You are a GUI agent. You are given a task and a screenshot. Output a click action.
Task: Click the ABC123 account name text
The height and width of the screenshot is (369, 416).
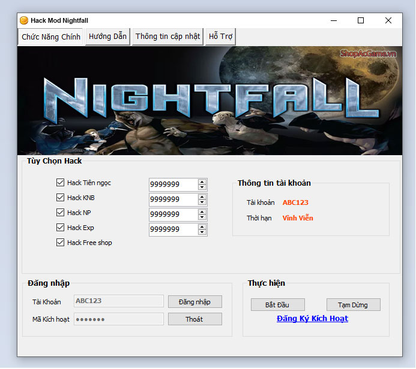295,202
